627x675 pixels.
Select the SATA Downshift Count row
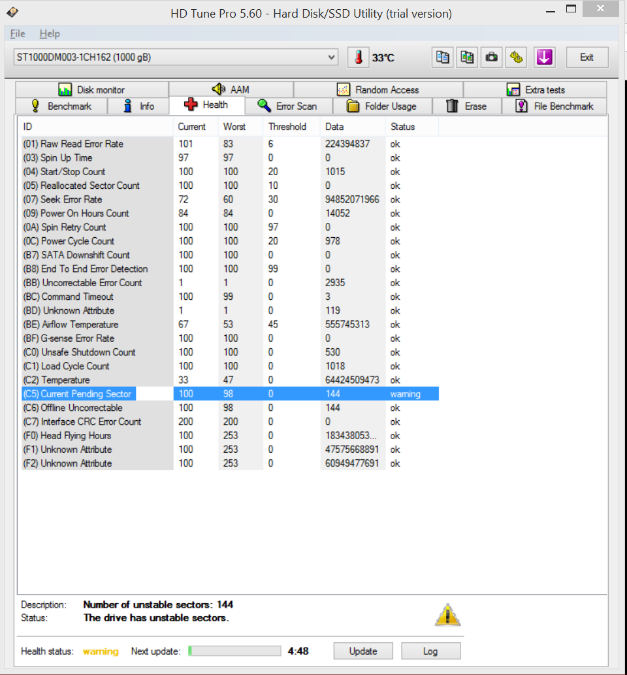click(231, 255)
